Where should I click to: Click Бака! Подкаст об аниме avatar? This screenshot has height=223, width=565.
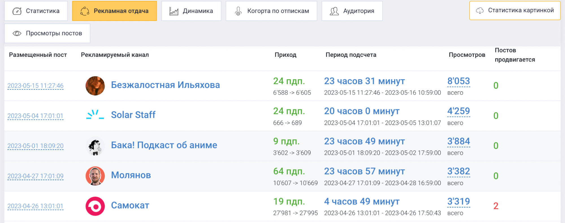(95, 146)
